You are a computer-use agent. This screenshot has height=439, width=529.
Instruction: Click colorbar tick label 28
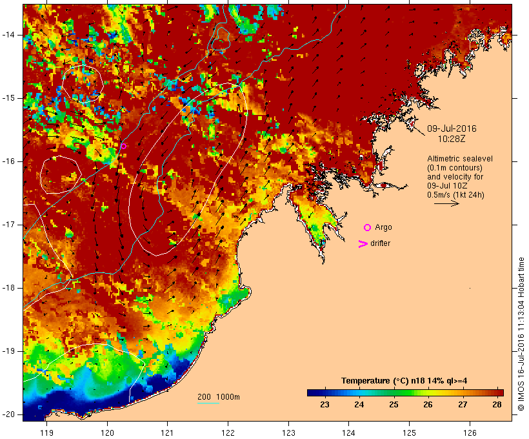(x=497, y=404)
